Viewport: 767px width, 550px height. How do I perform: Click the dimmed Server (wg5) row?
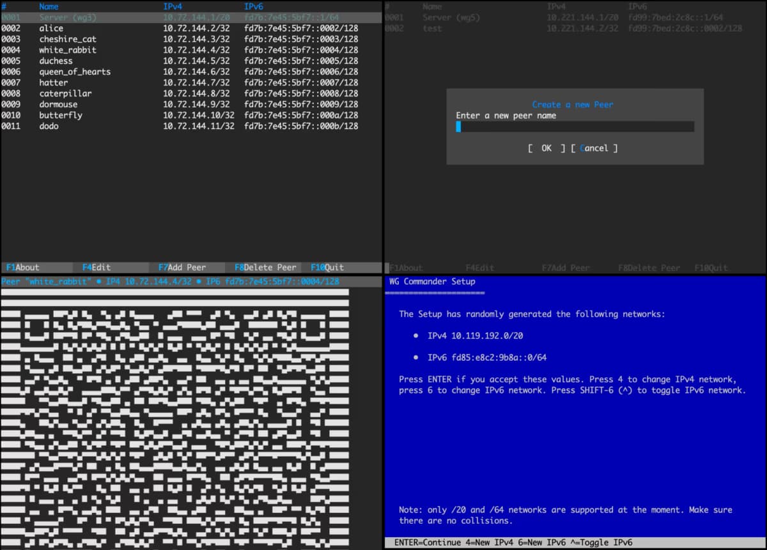coord(575,17)
